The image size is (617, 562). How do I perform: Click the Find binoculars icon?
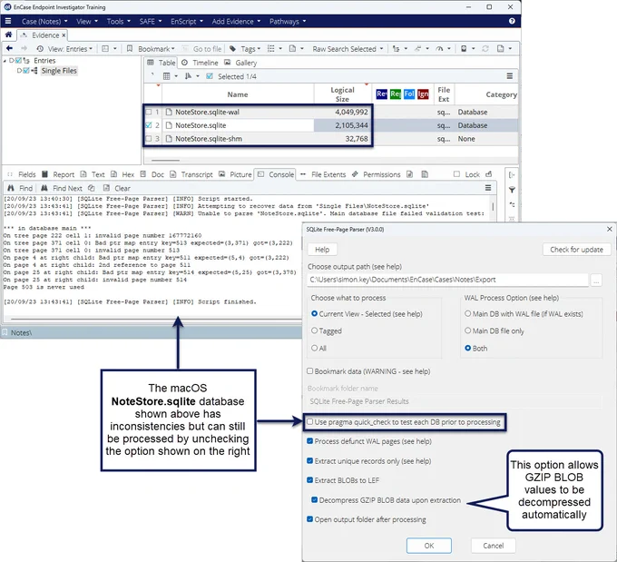click(11, 188)
